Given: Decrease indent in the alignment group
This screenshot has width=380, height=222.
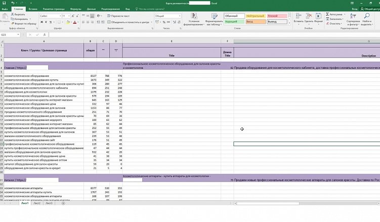Looking at the screenshot, I should 98,22.
